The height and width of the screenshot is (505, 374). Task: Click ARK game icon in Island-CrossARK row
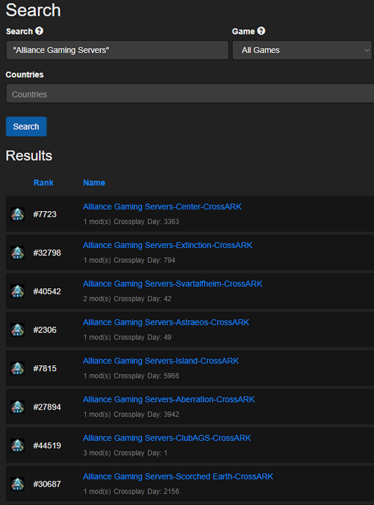17,369
